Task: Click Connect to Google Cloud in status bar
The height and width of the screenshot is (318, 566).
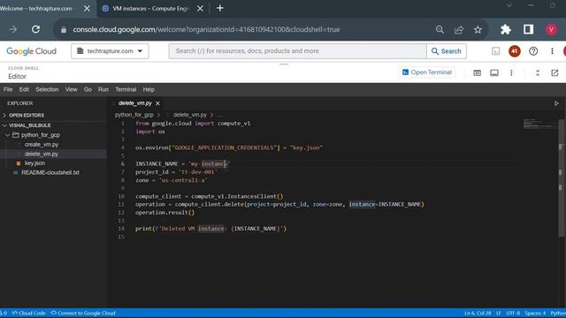Action: point(83,313)
